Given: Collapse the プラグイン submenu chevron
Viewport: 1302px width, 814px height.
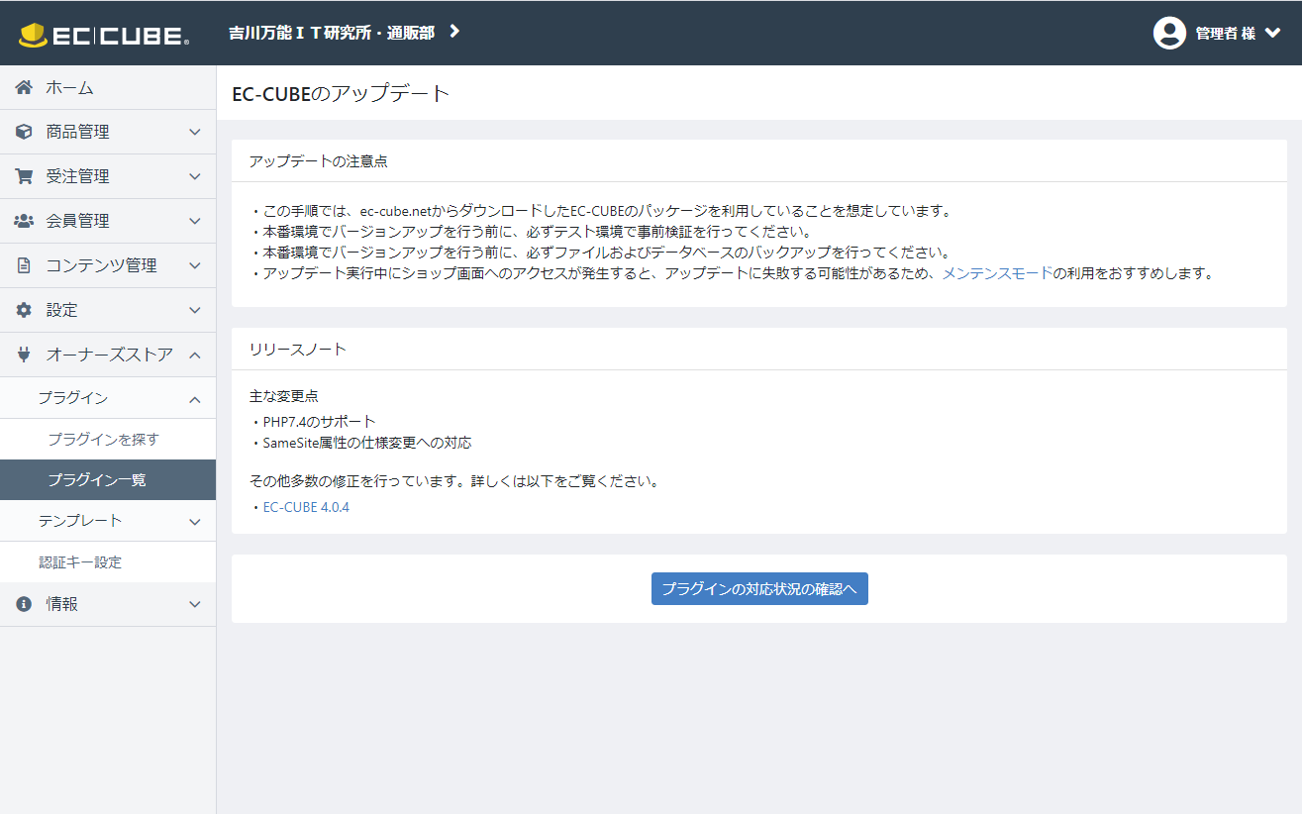Looking at the screenshot, I should [x=195, y=399].
